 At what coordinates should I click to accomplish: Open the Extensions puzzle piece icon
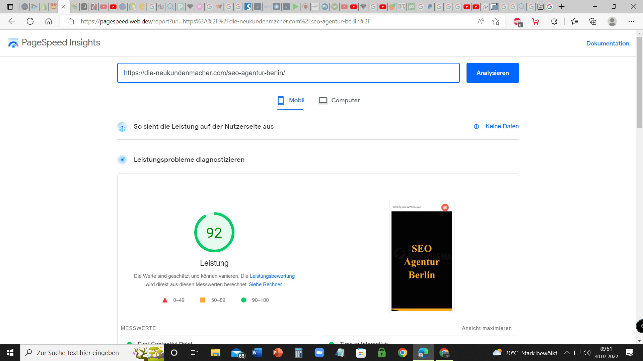pyautogui.click(x=554, y=21)
